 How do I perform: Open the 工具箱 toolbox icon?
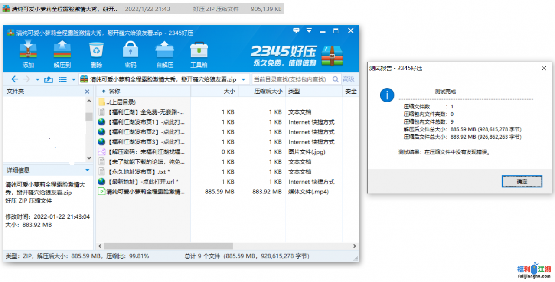point(199,54)
